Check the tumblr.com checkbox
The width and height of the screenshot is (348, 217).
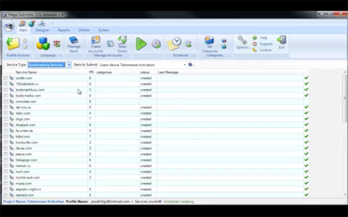click(x=6, y=78)
